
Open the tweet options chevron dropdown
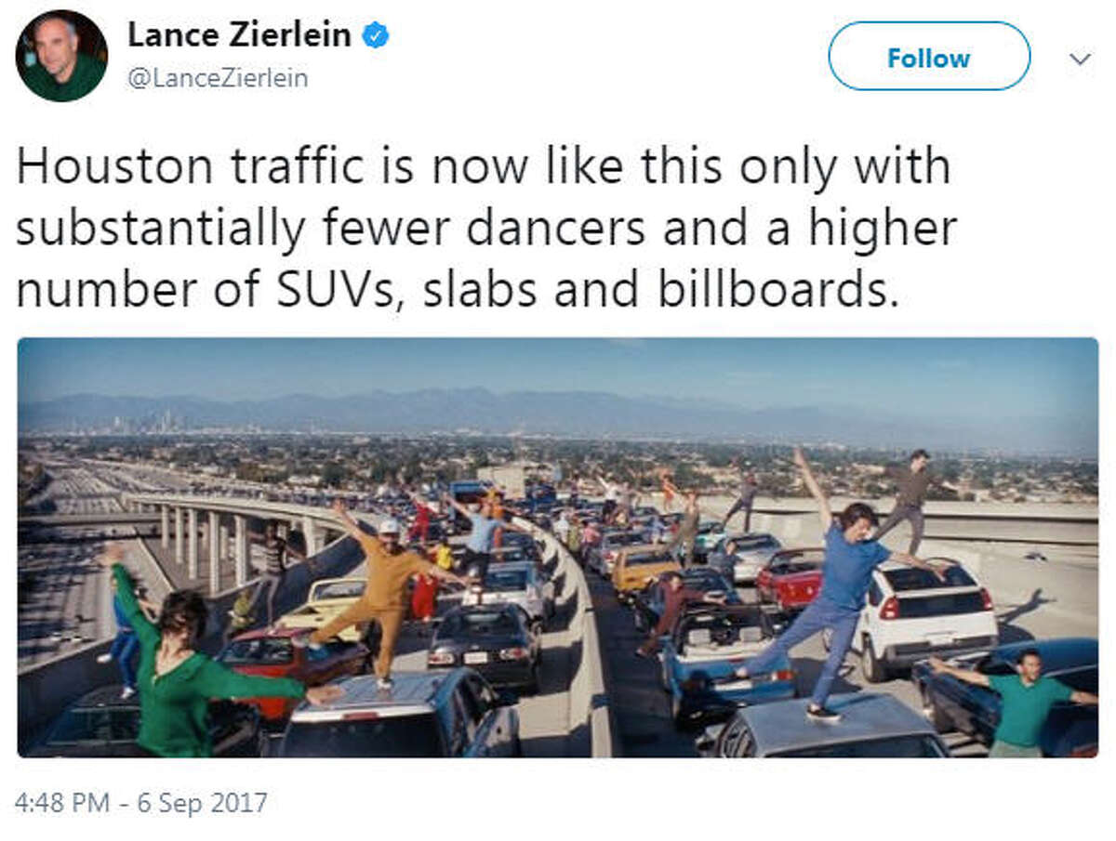click(1080, 59)
